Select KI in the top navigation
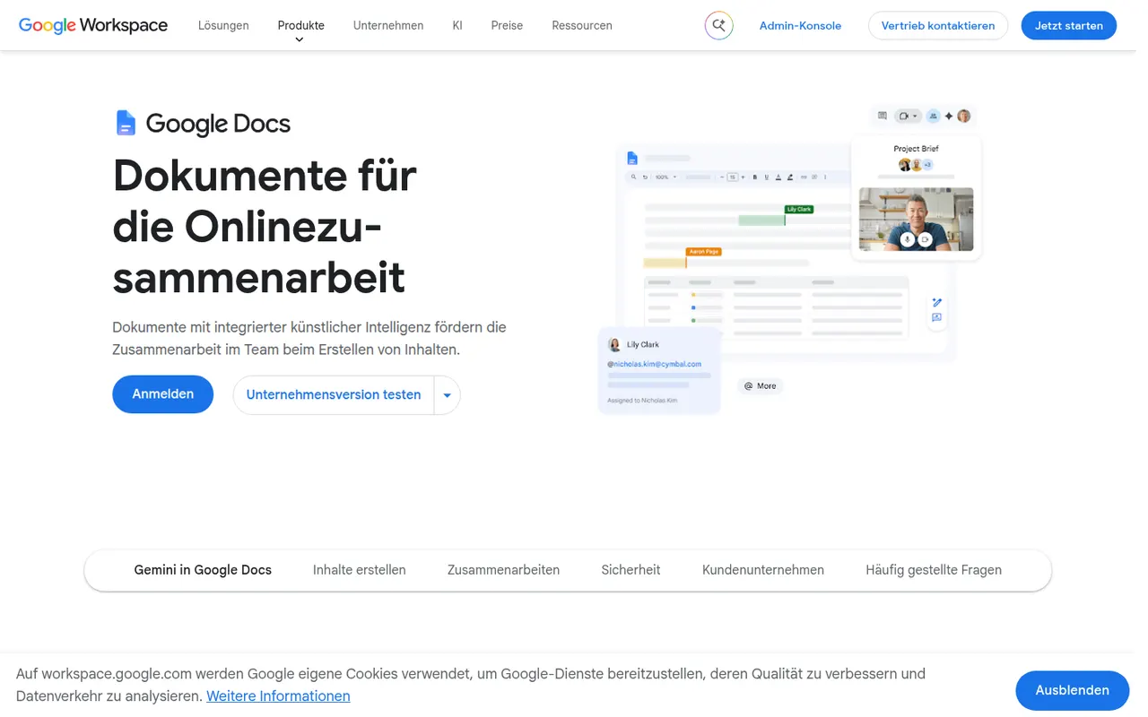 [457, 26]
